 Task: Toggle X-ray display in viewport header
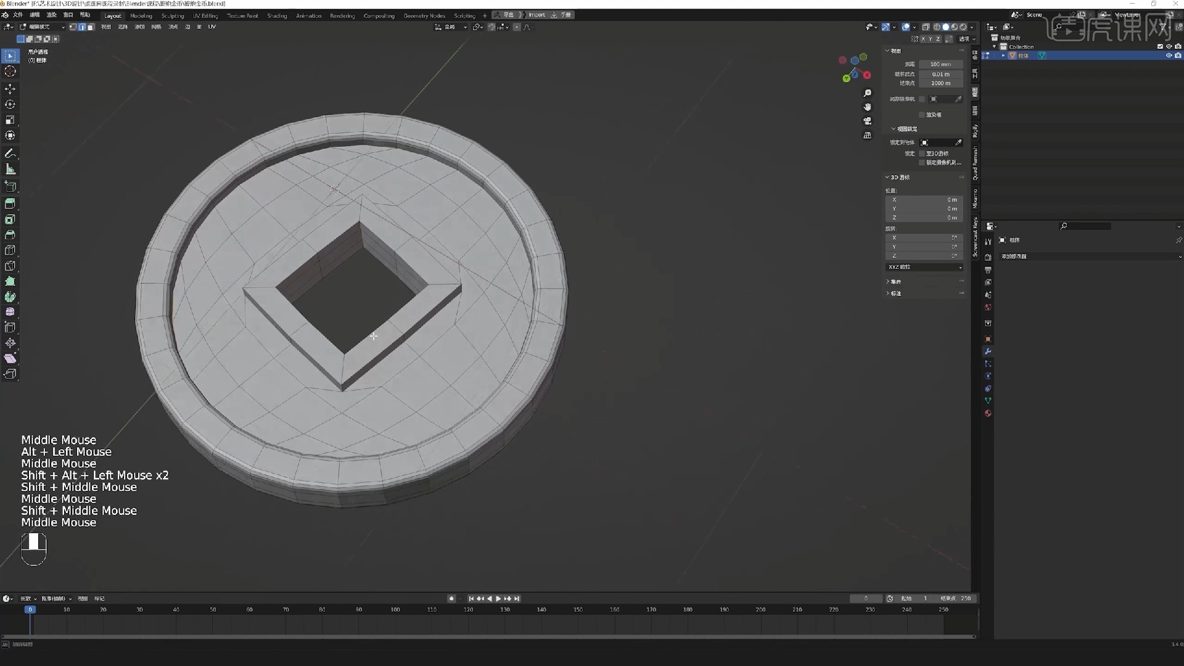(926, 27)
